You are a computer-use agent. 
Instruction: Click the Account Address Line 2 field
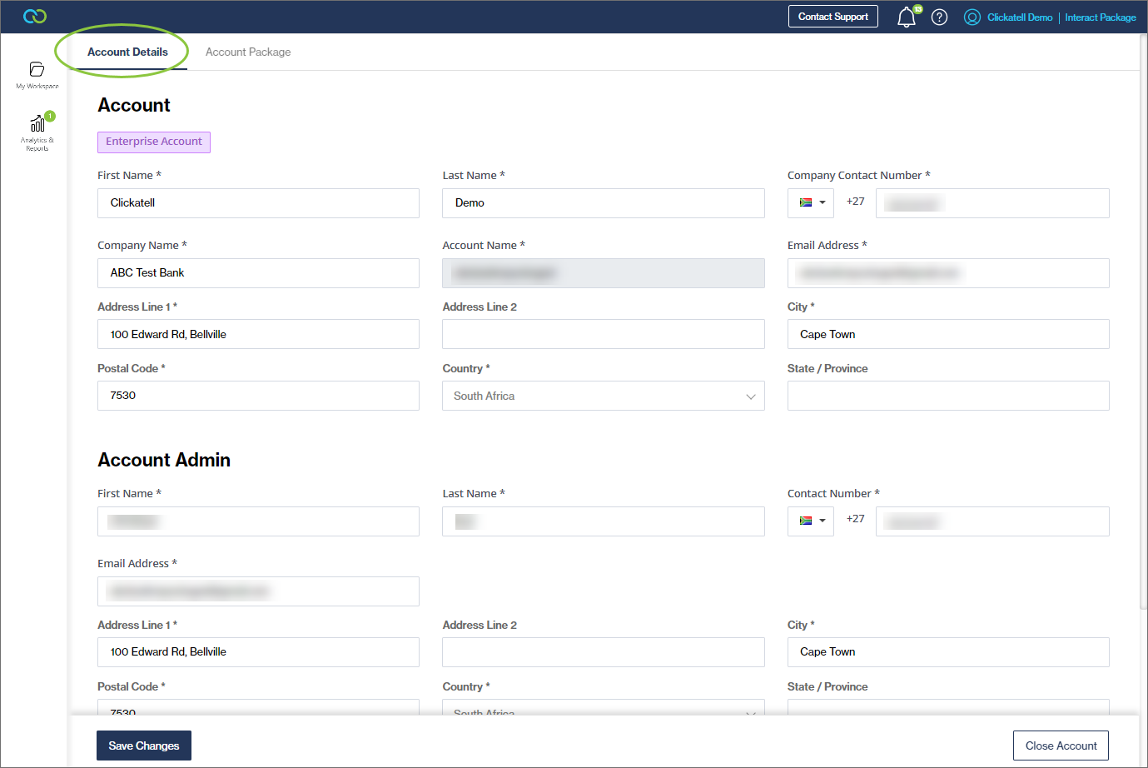tap(603, 335)
